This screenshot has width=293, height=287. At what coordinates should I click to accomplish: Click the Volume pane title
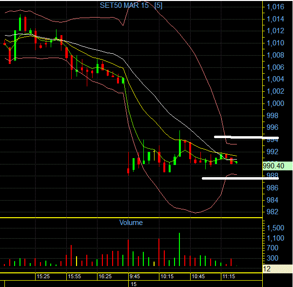pyautogui.click(x=131, y=223)
